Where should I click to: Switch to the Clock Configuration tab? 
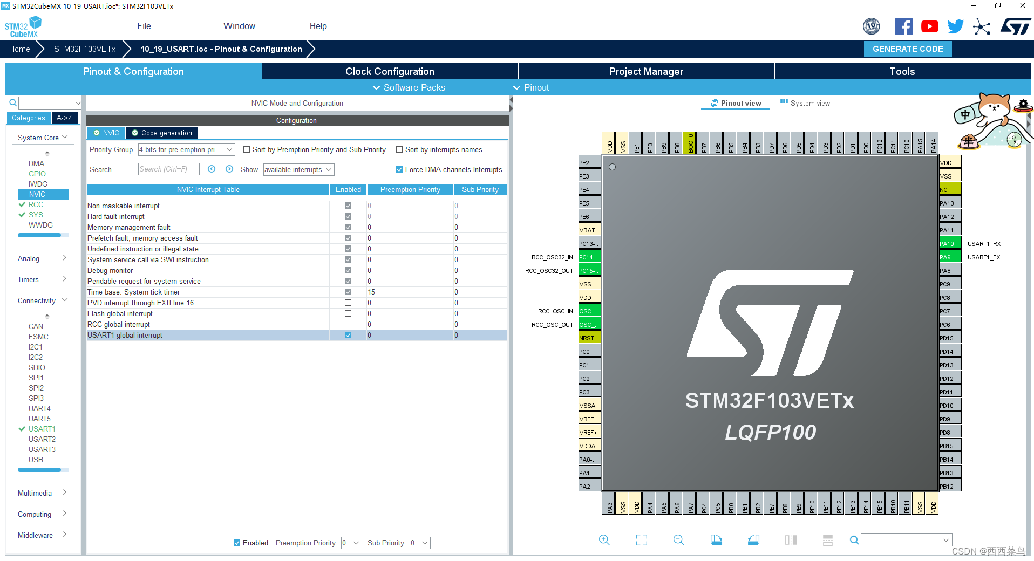[389, 71]
